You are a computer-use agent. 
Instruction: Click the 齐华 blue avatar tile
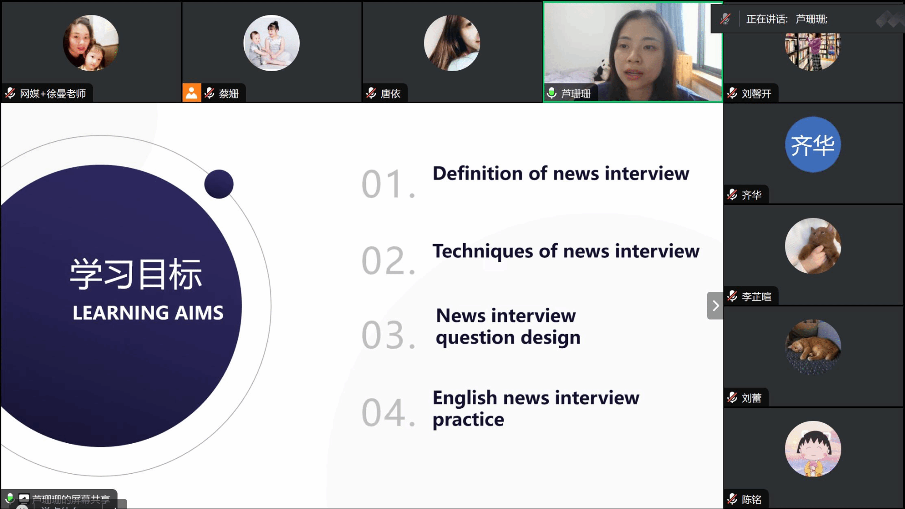pyautogui.click(x=813, y=145)
